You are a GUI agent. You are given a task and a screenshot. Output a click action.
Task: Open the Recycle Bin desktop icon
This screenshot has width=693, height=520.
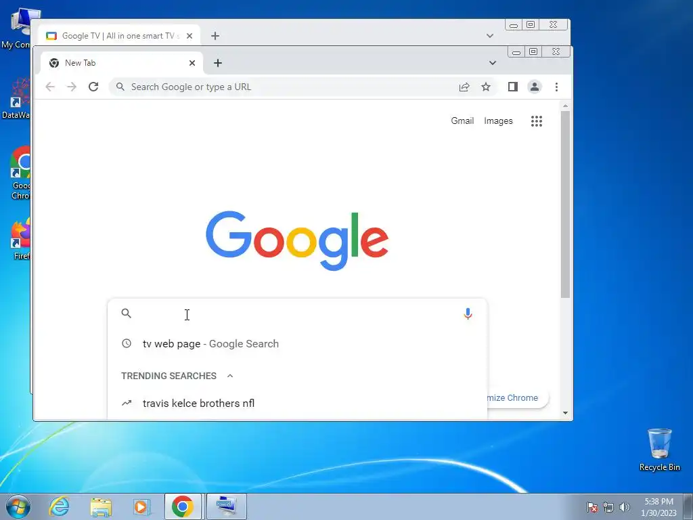(x=659, y=450)
